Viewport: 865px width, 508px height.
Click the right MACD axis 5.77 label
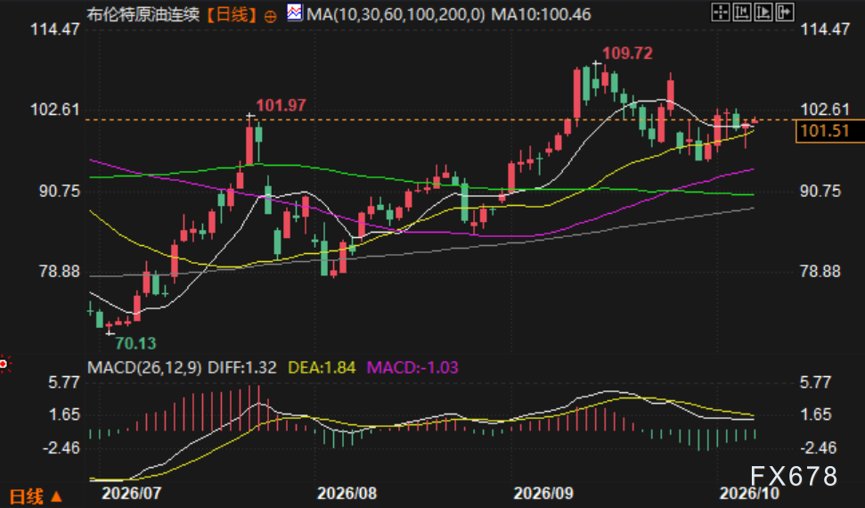(x=815, y=382)
